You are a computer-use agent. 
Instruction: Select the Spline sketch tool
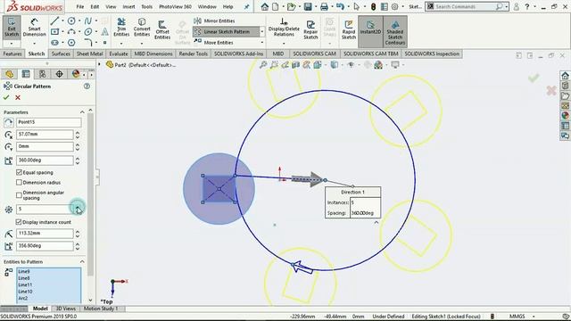tap(87, 21)
